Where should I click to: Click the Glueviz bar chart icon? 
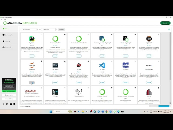point(149,92)
